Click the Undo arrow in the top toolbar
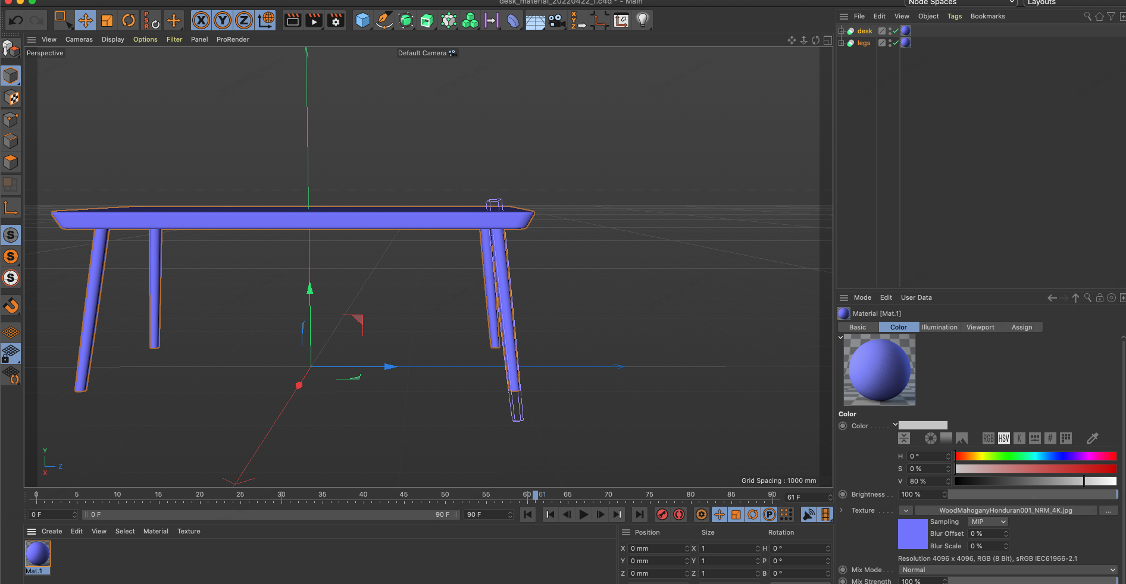 (x=16, y=21)
